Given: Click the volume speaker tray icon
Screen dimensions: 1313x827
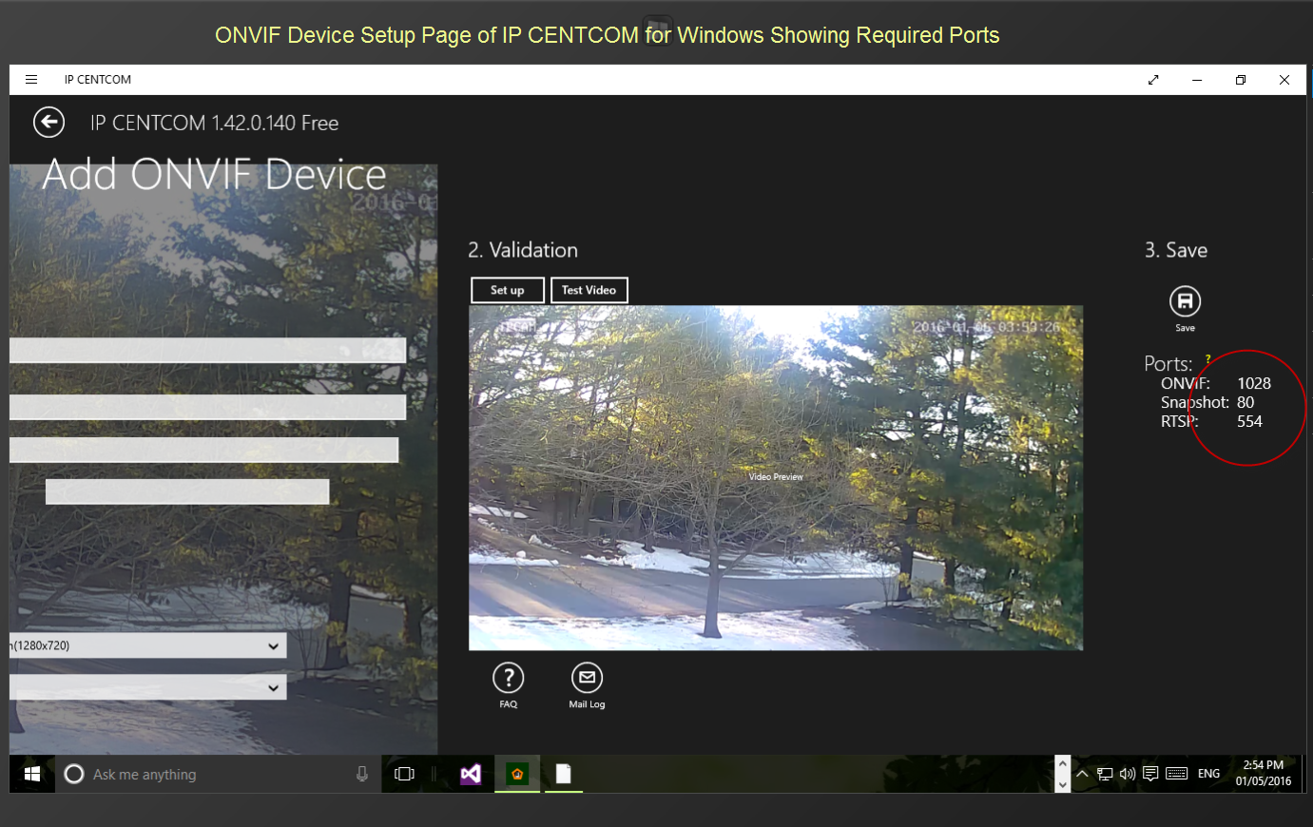Looking at the screenshot, I should click(x=1128, y=774).
